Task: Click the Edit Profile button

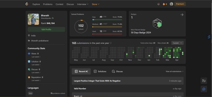Action: (46, 30)
